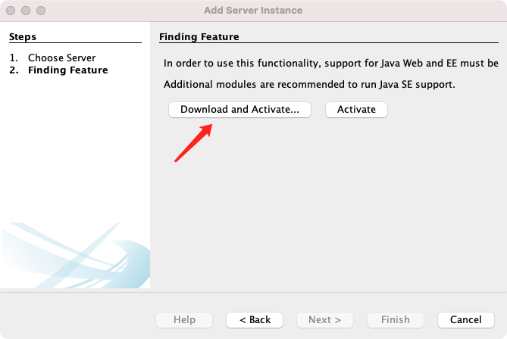This screenshot has width=507, height=339.
Task: Click the greyed-out Help button
Action: tap(184, 320)
